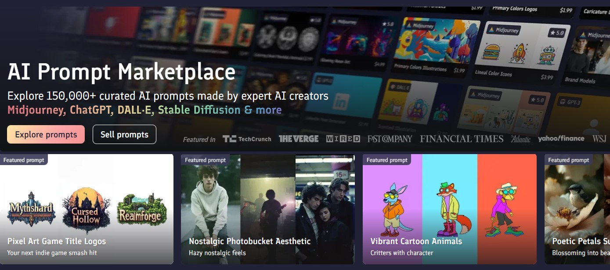Click 'Critters with character' subtitle
The height and width of the screenshot is (270, 610).
(402, 253)
